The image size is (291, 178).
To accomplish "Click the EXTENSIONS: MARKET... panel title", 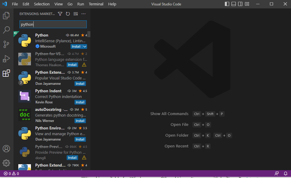I will click(x=37, y=14).
